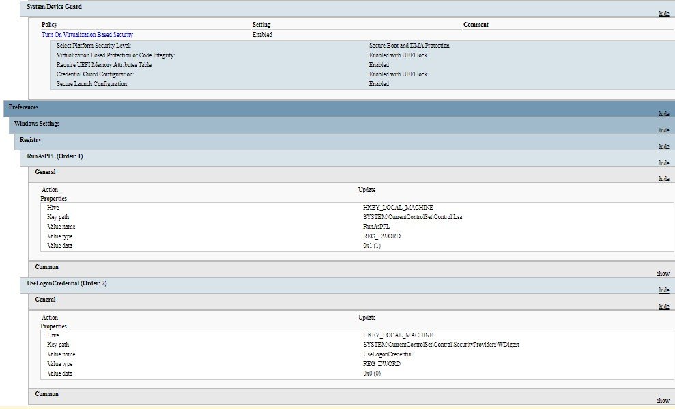
Task: Select the WDigest key path text
Action: pyautogui.click(x=442, y=345)
